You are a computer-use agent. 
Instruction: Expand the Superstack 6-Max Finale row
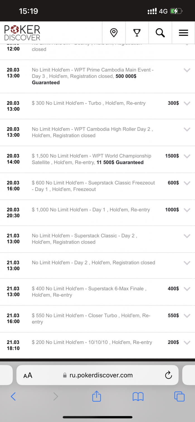[x=187, y=289]
